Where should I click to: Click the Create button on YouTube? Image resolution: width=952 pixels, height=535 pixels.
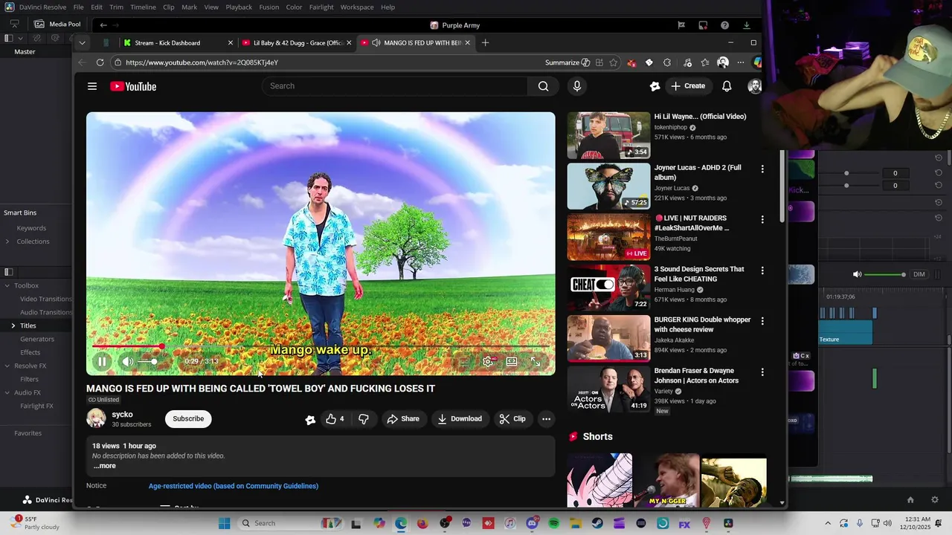click(688, 86)
